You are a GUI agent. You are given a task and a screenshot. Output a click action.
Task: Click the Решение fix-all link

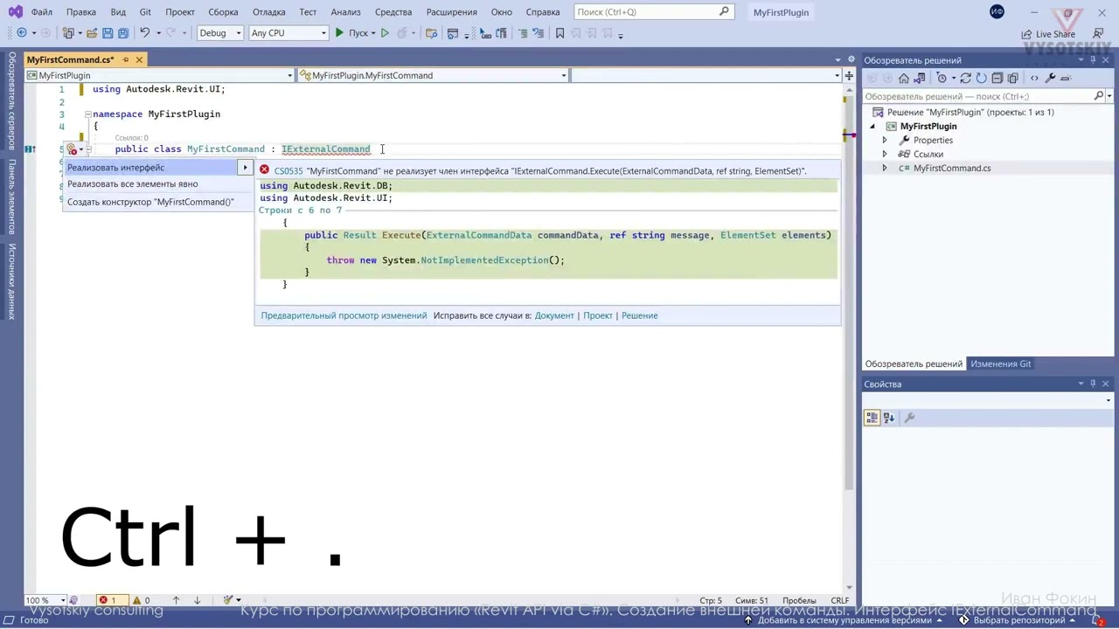point(640,315)
